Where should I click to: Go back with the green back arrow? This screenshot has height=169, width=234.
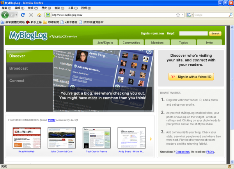click(x=5, y=15)
